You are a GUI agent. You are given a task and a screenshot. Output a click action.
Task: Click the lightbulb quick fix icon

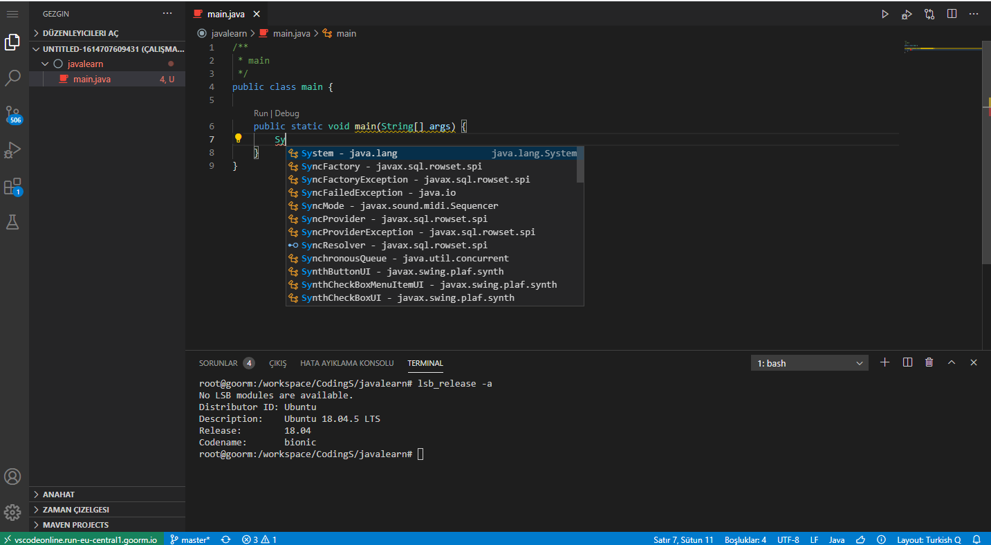[238, 138]
